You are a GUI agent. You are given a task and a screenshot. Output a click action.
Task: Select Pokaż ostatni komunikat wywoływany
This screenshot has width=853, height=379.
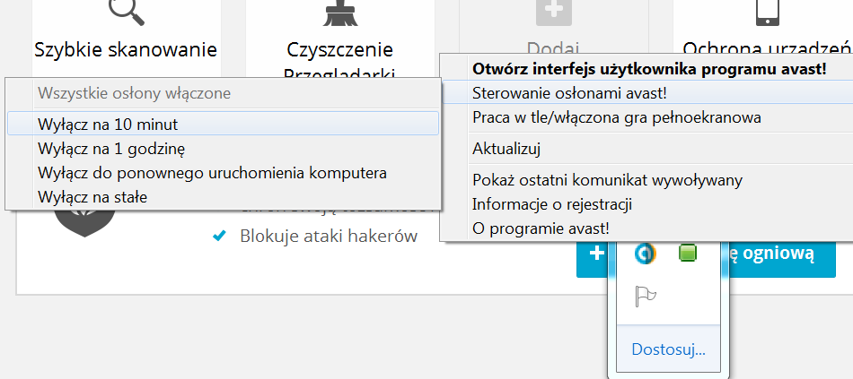[647, 180]
